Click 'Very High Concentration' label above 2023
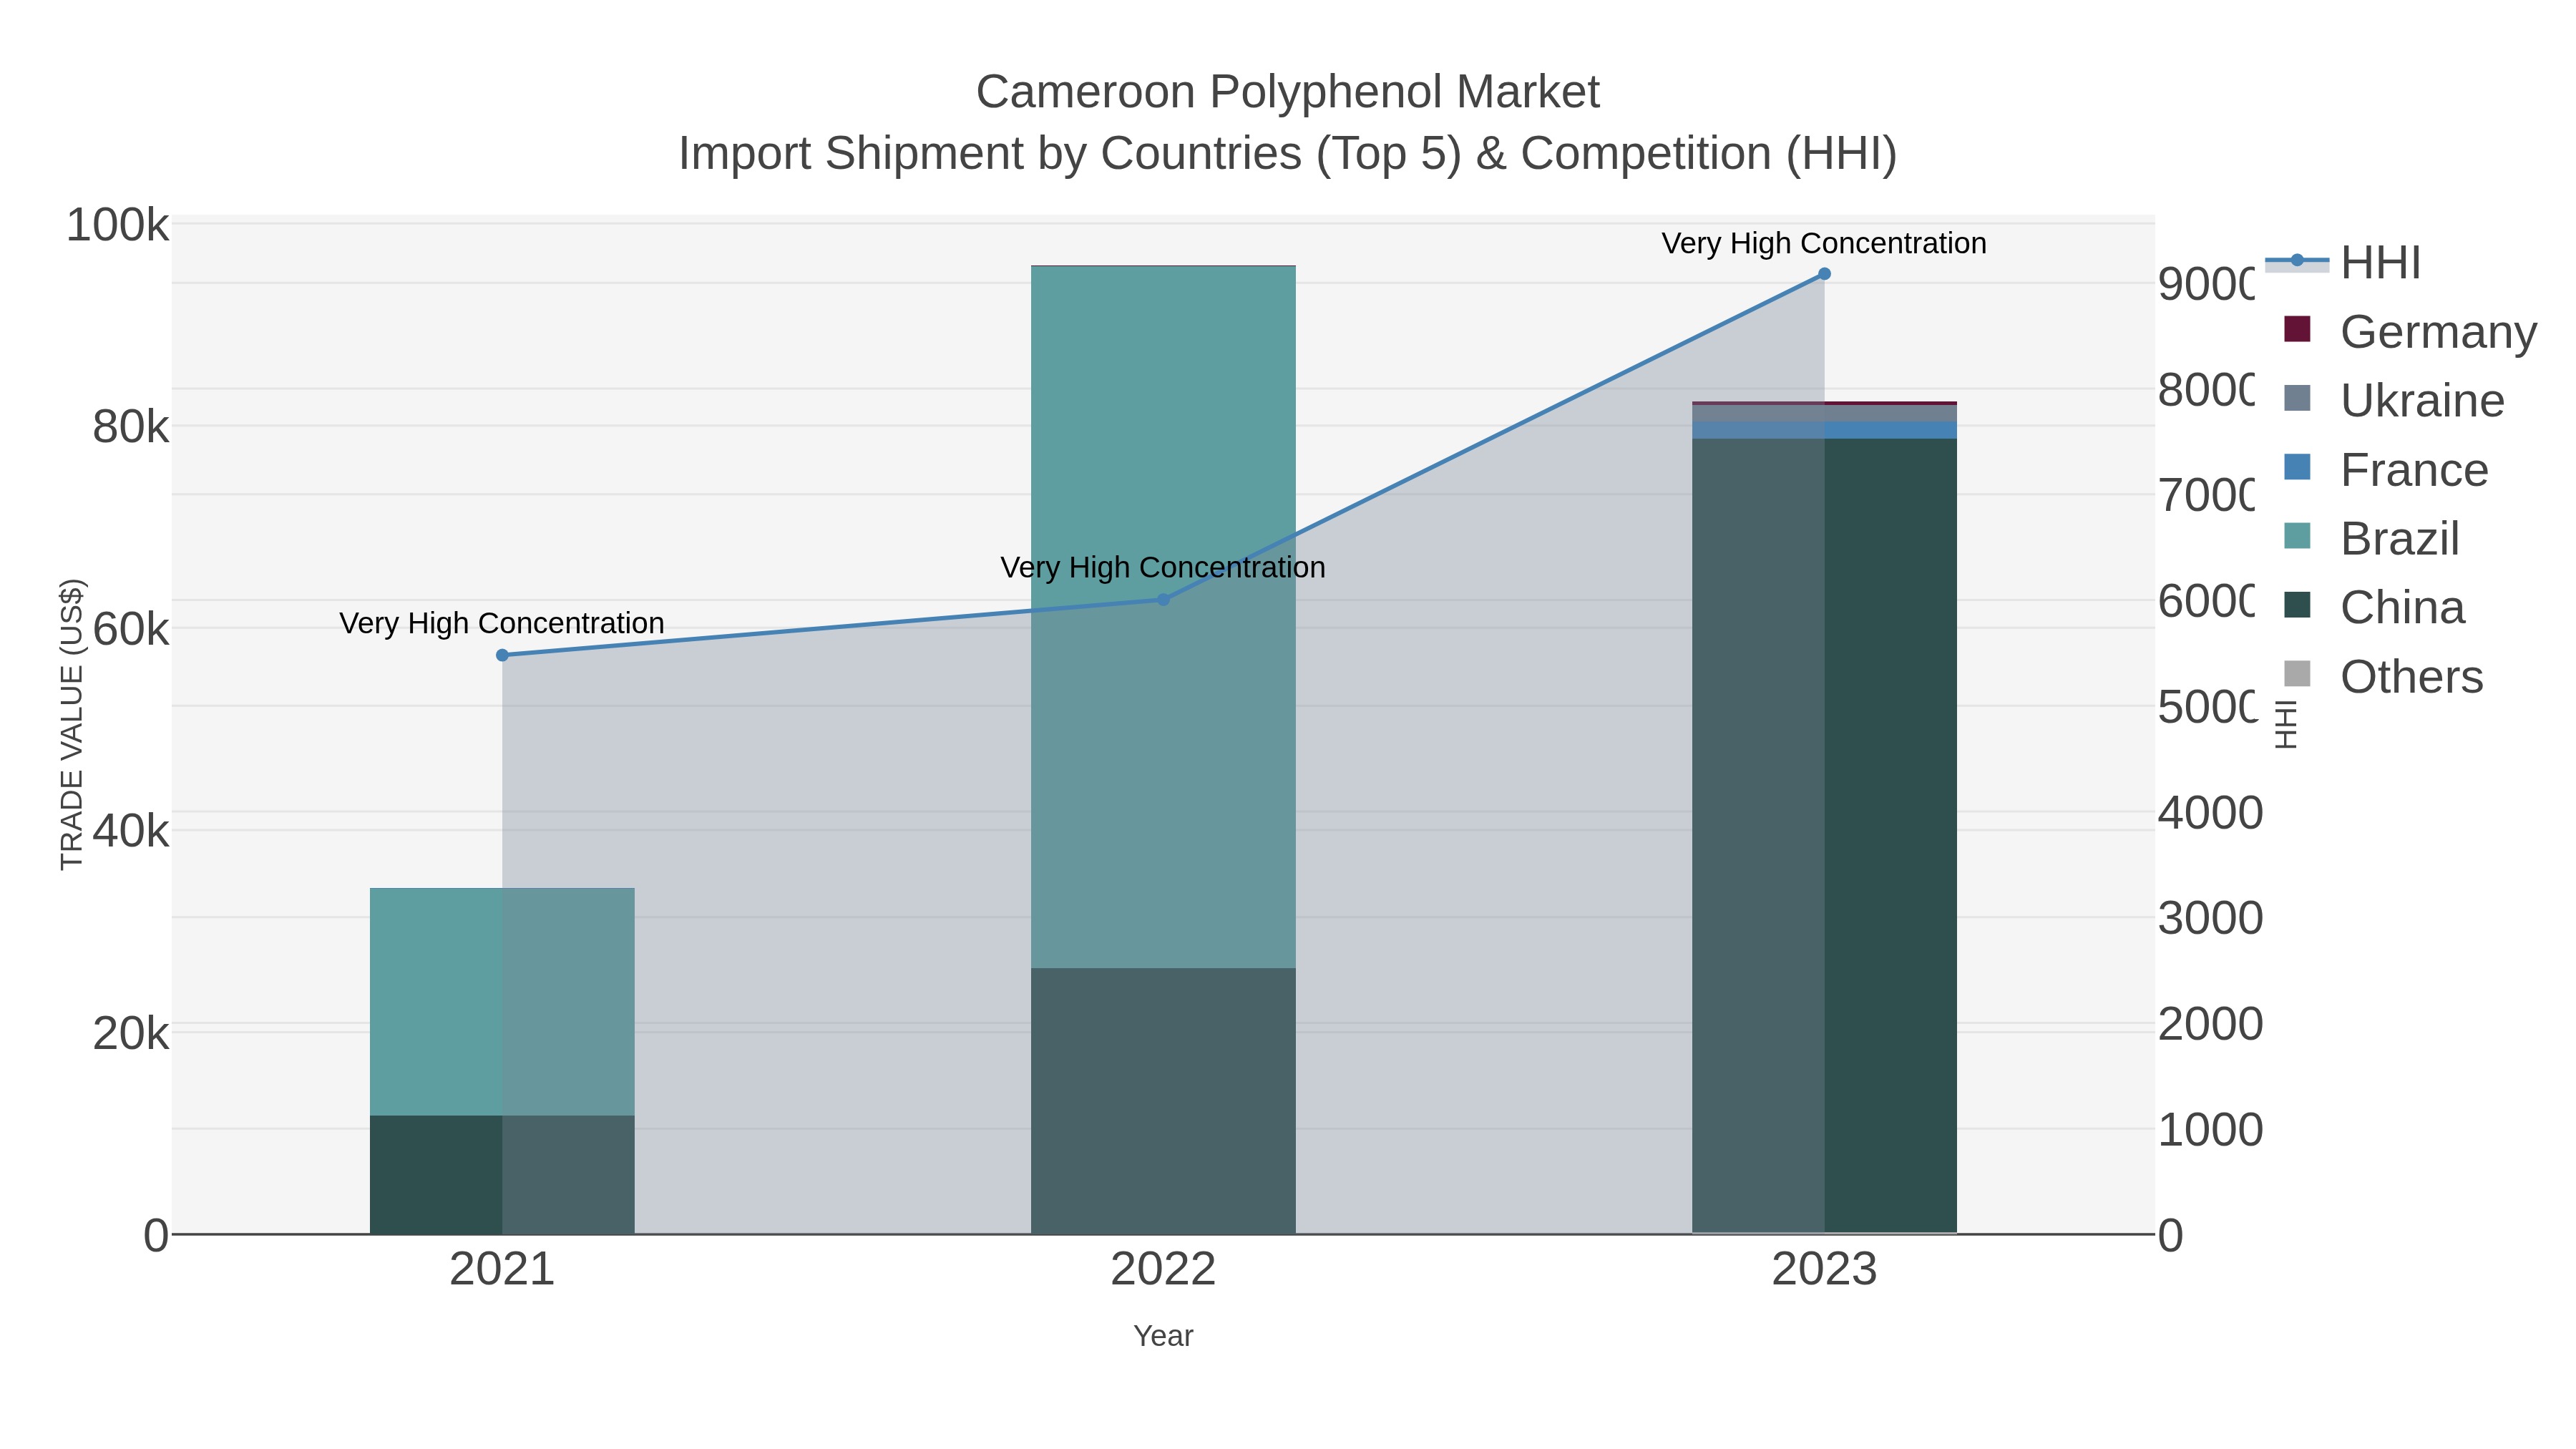Image resolution: width=2576 pixels, height=1449 pixels. pyautogui.click(x=1824, y=243)
